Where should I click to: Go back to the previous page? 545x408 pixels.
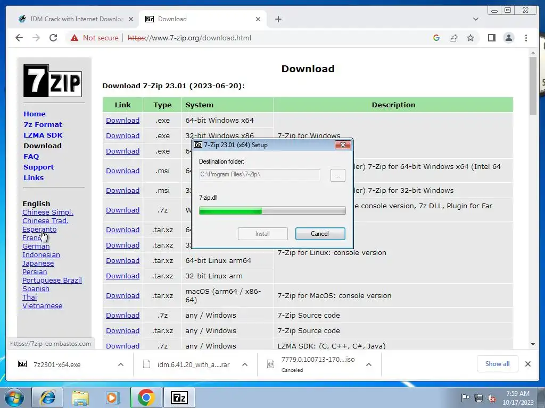[19, 38]
